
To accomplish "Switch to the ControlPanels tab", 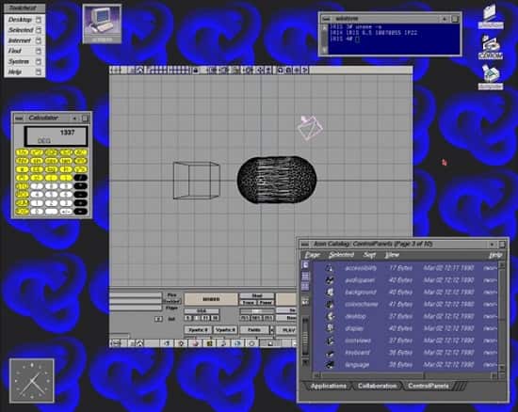I will 429,386.
